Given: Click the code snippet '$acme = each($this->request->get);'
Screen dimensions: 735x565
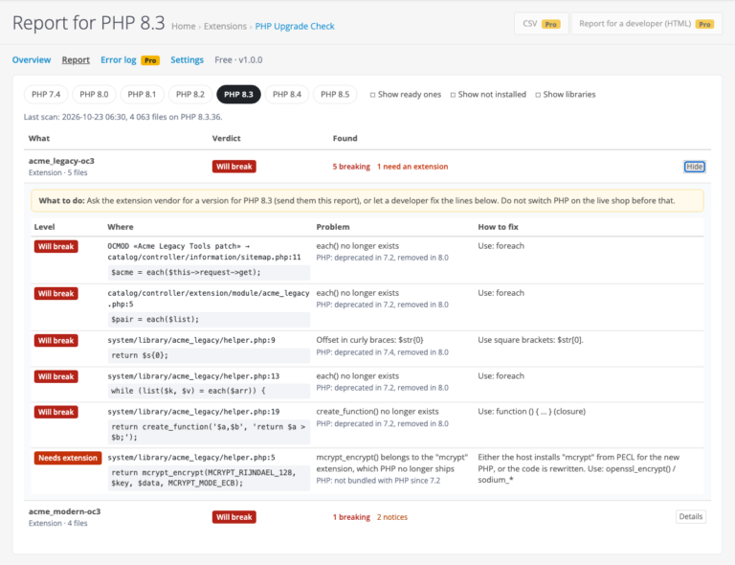Looking at the screenshot, I should tap(209, 272).
